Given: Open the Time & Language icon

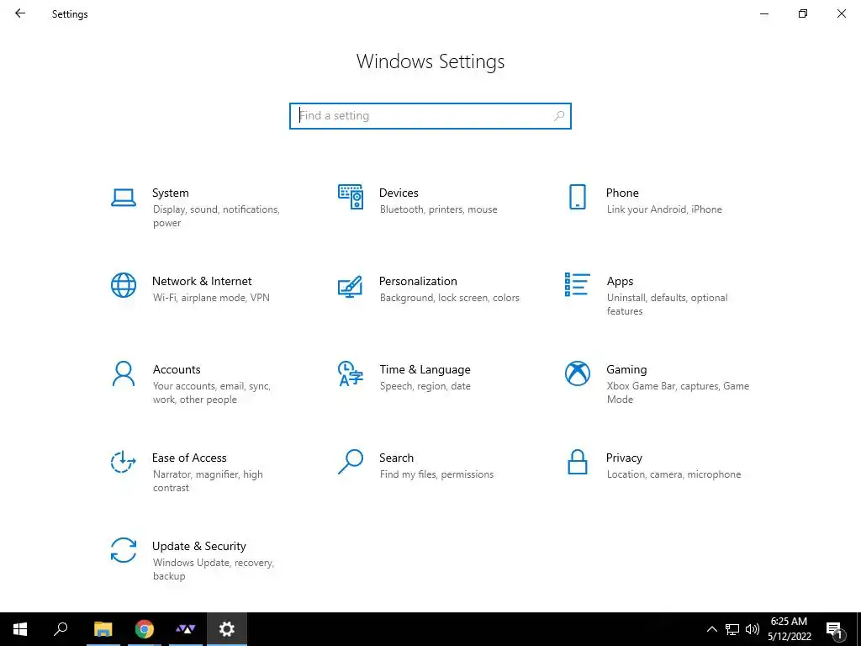Looking at the screenshot, I should point(351,373).
